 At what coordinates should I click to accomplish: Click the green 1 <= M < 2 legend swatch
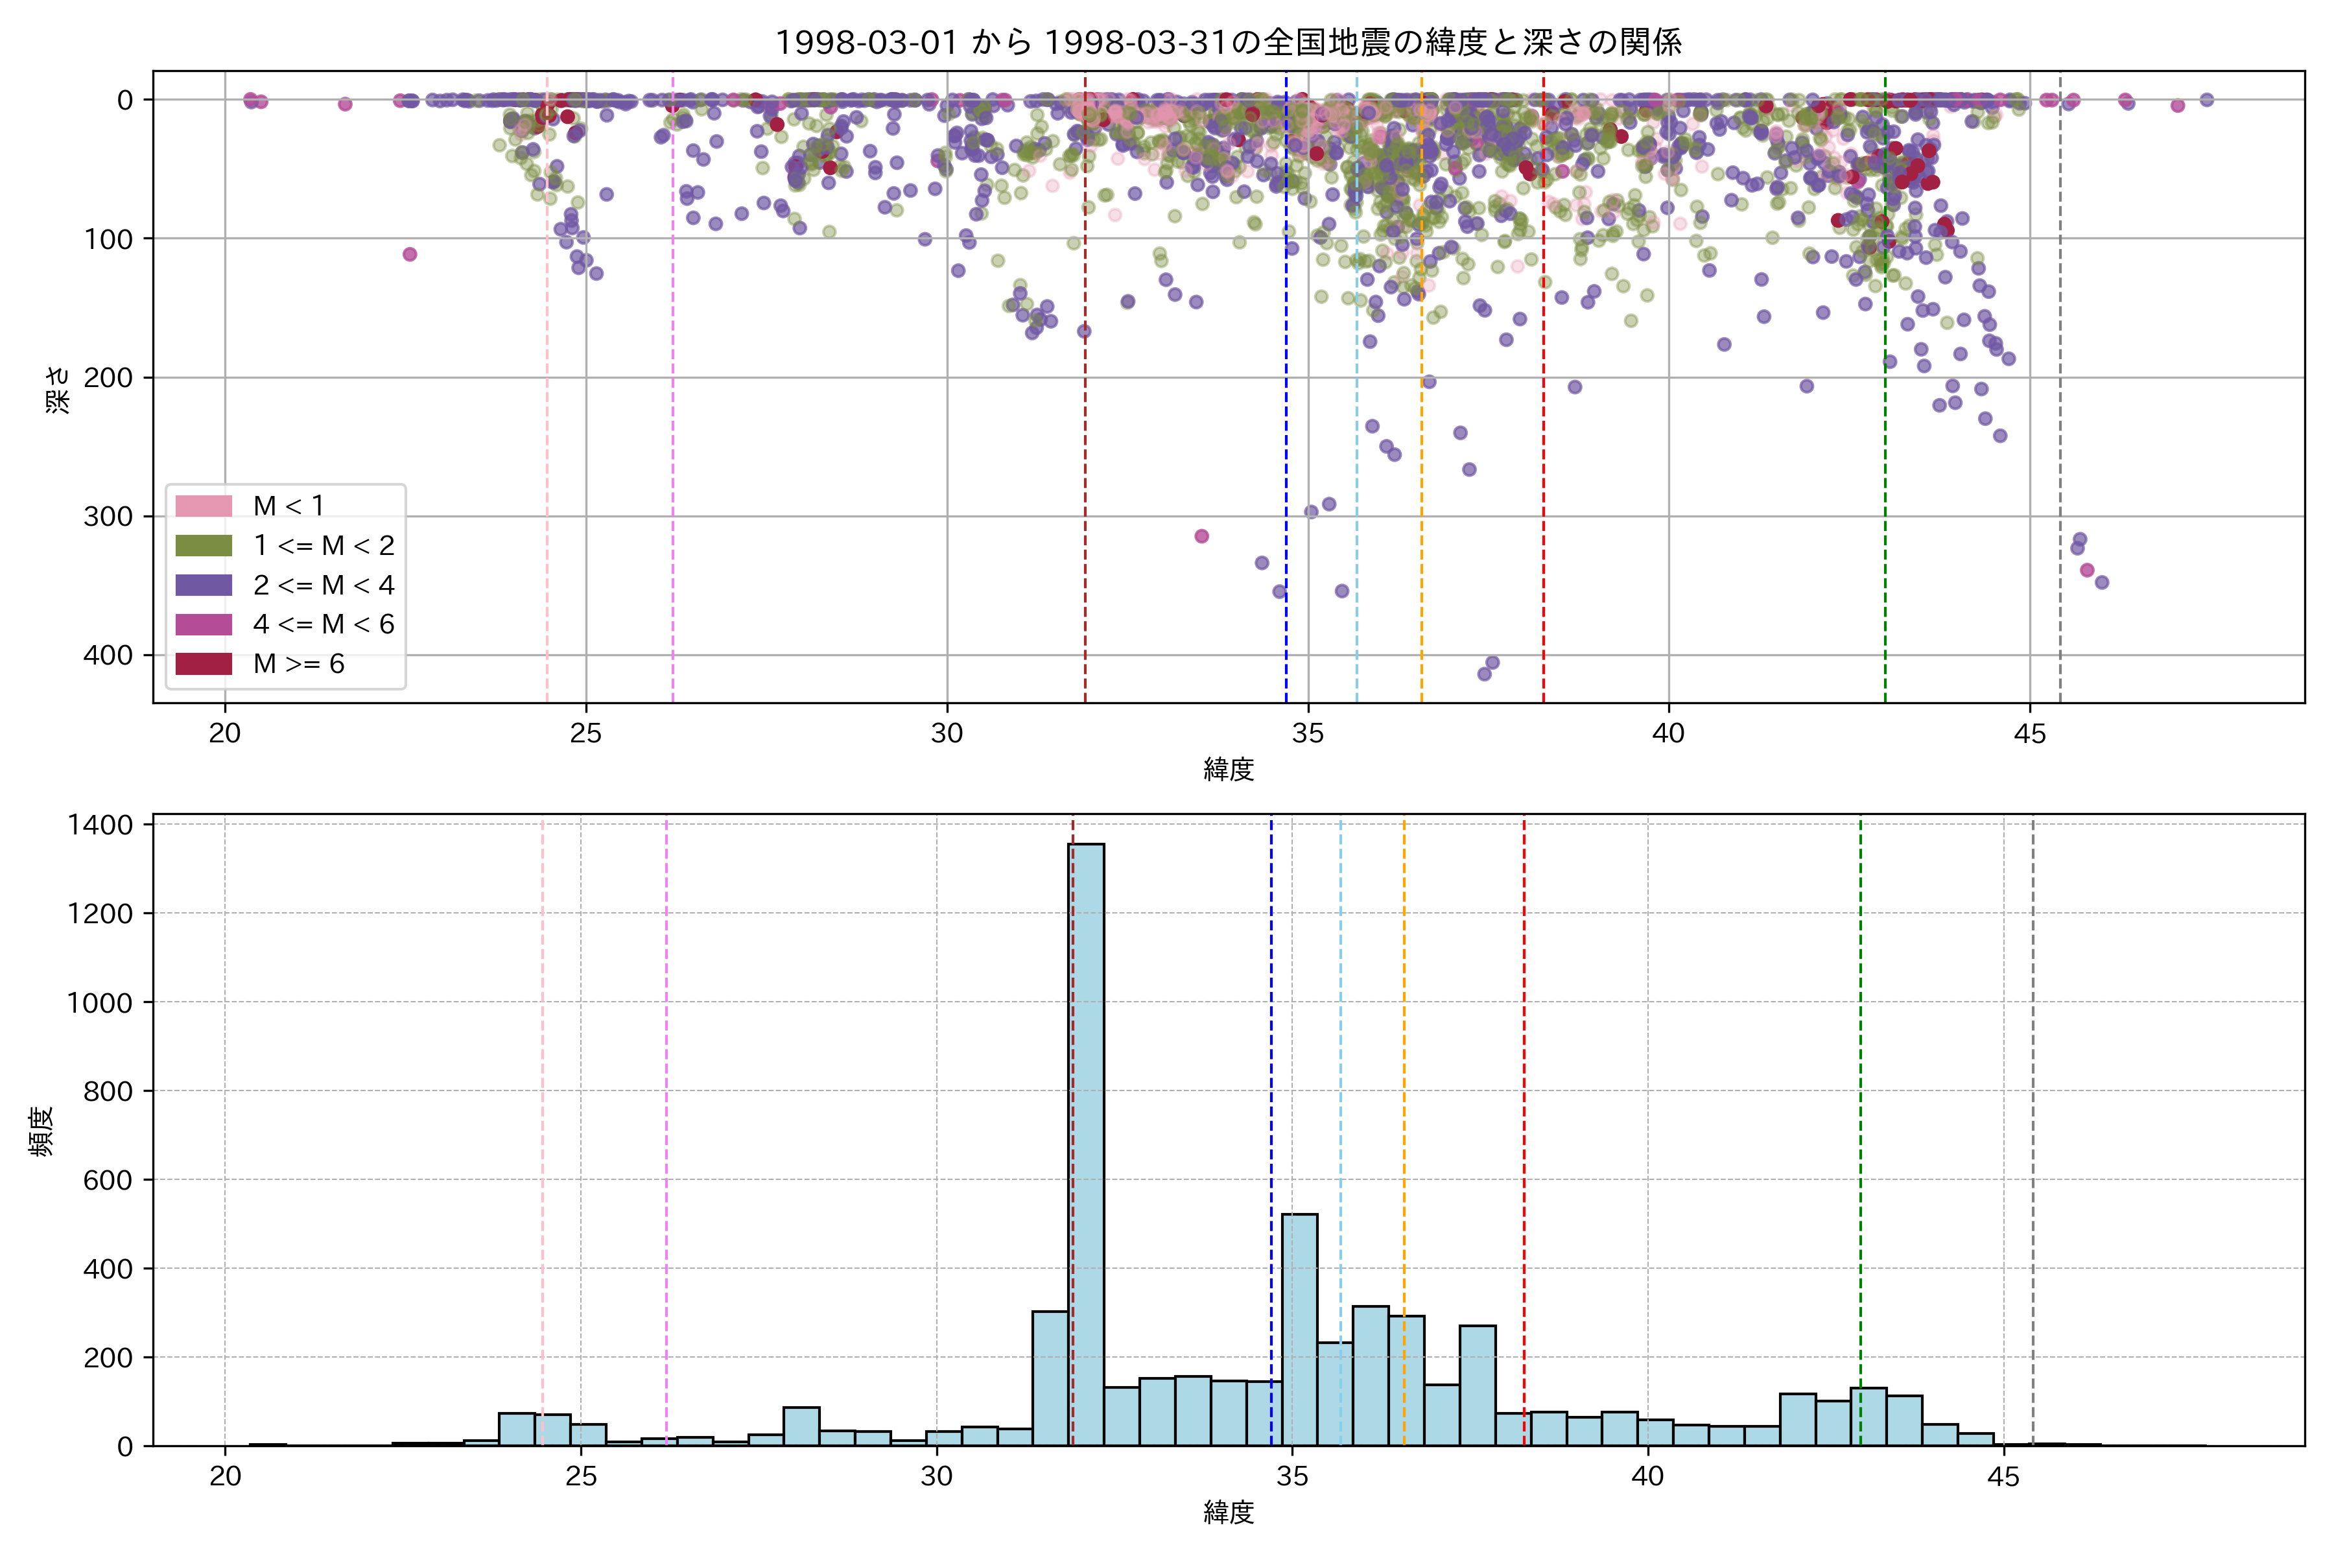point(204,546)
